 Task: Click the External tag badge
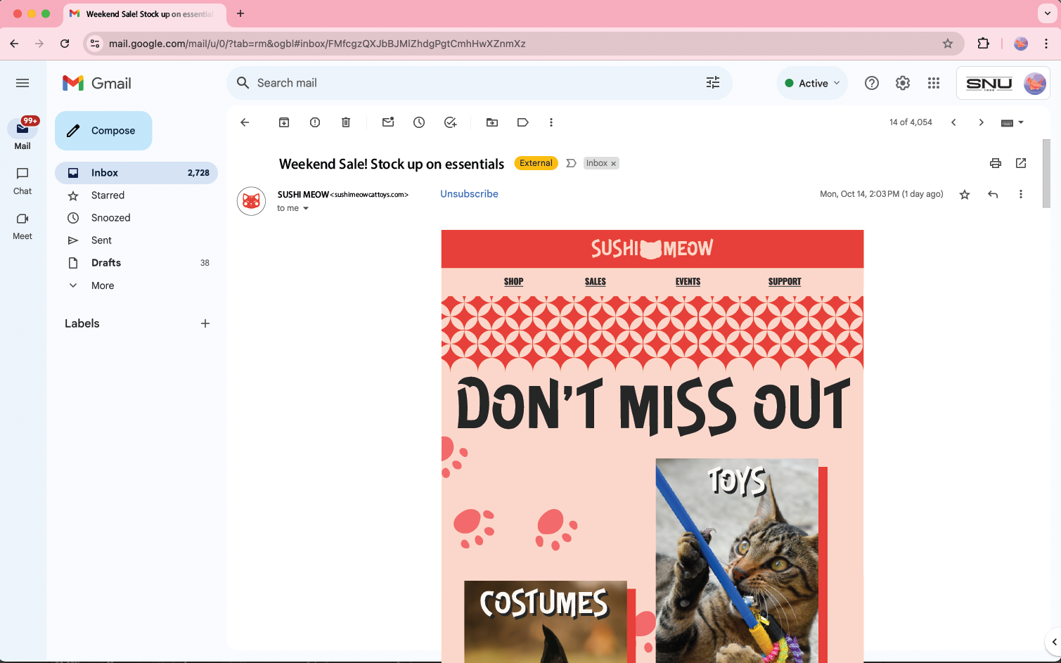[536, 163]
